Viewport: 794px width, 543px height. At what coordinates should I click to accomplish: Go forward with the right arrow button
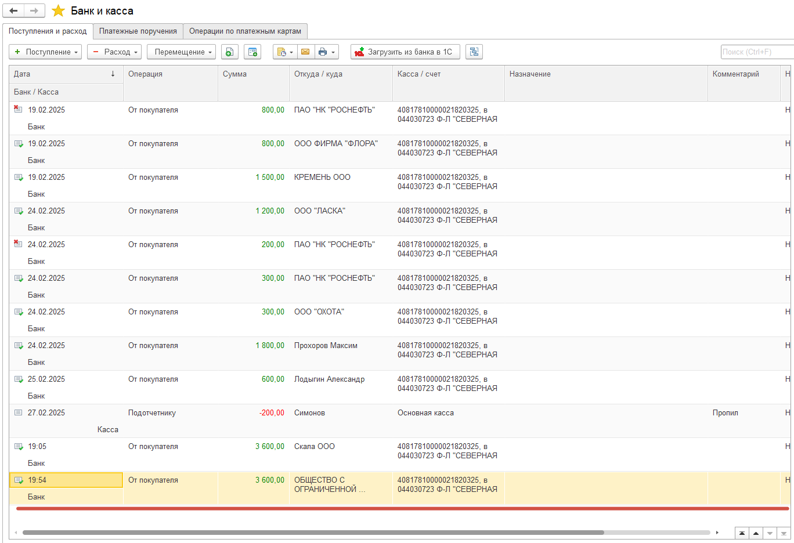click(x=34, y=10)
